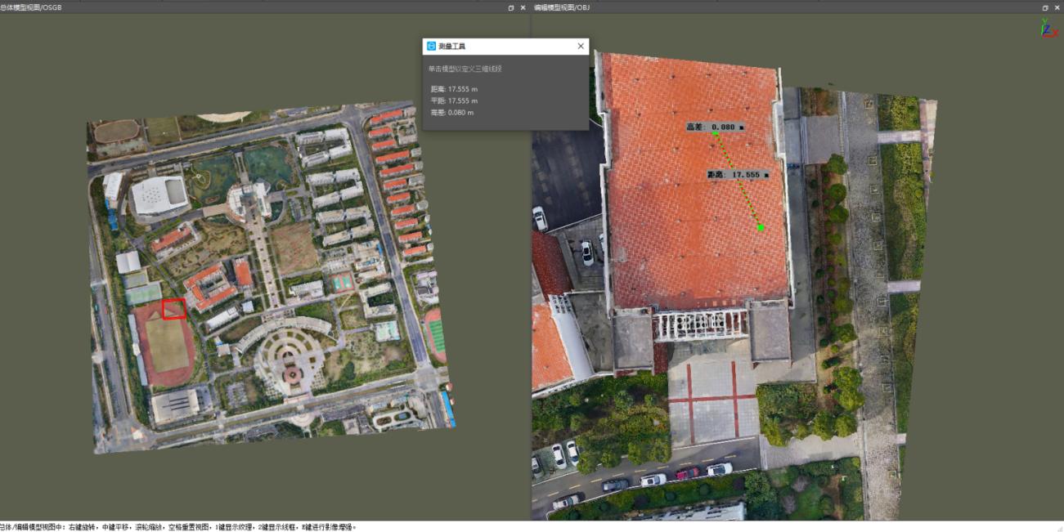The width and height of the screenshot is (1064, 532).
Task: Select the 总体模型视图/OSGB panel title
Action: click(31, 7)
